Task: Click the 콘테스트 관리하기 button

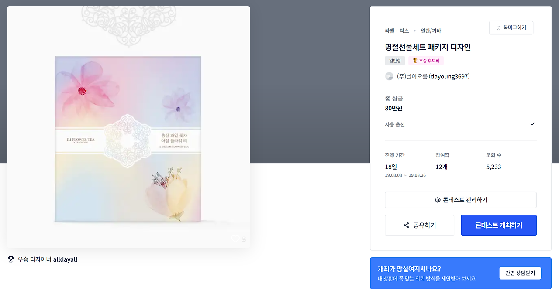Action: [x=461, y=200]
